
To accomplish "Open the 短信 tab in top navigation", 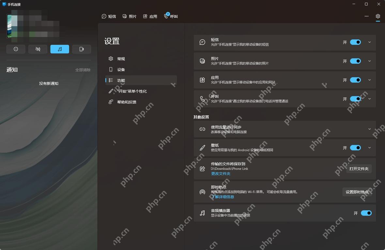I will (109, 16).
